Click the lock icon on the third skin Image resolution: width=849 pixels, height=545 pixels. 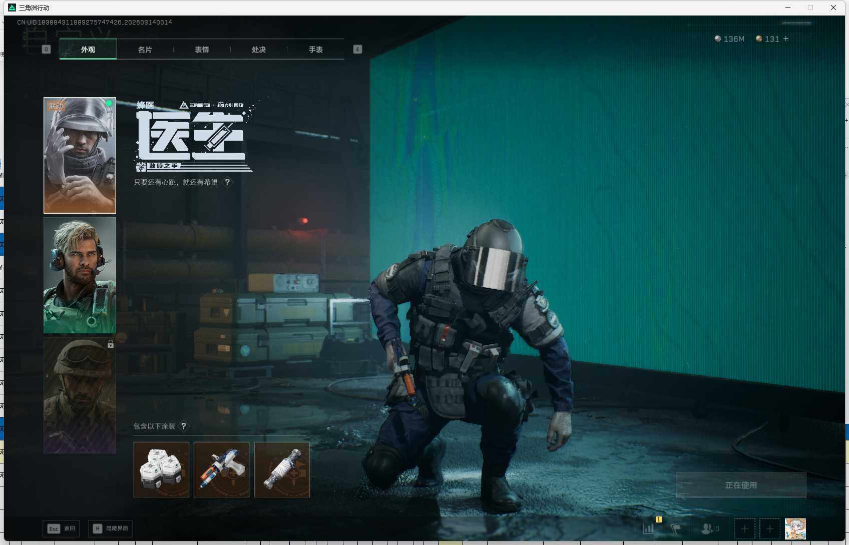(x=111, y=344)
